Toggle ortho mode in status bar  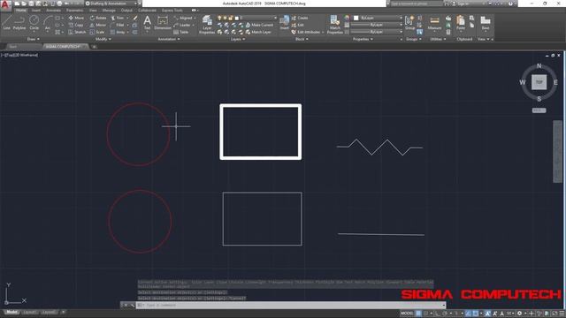click(438, 314)
